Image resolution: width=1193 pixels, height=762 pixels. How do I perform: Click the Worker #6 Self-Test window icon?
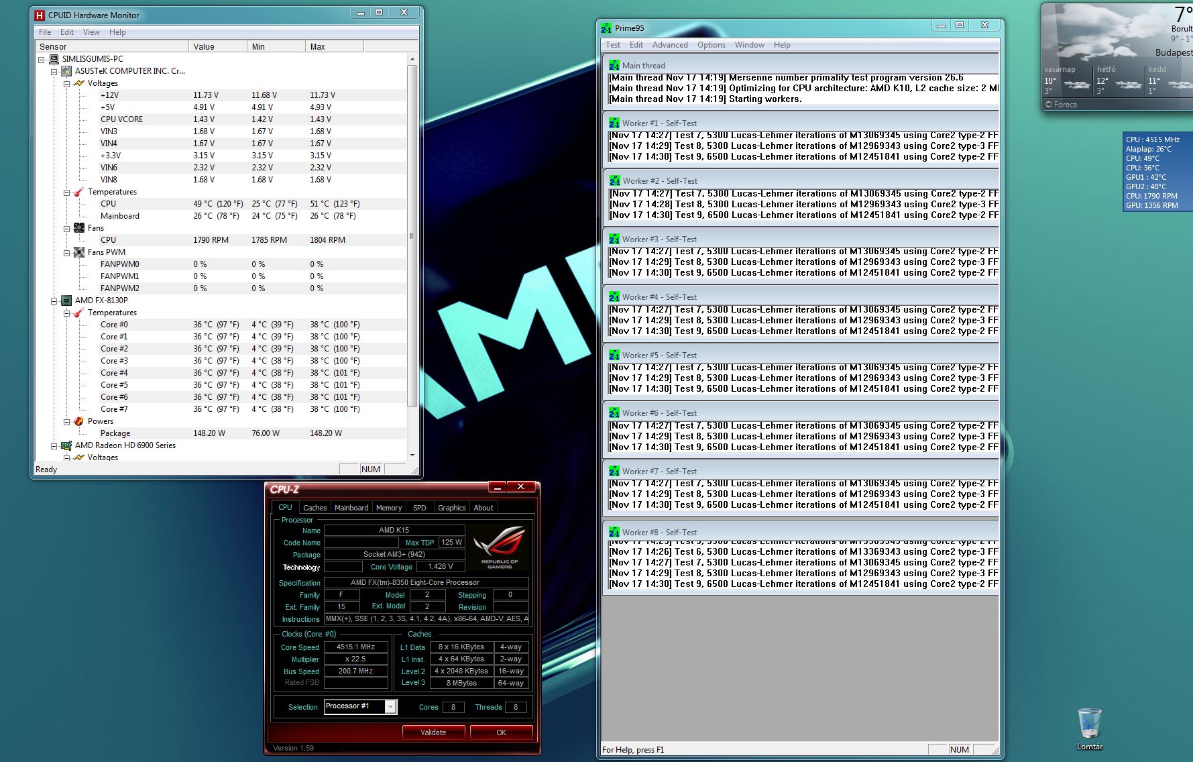(614, 413)
